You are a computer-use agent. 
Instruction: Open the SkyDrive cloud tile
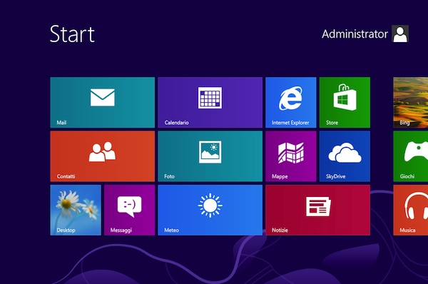point(345,156)
